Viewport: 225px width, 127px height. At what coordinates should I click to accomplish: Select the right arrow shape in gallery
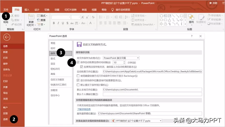(x=182, y=20)
